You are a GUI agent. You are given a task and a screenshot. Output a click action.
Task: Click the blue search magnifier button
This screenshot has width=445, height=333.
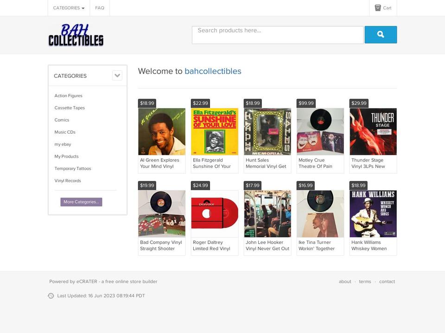coord(381,35)
